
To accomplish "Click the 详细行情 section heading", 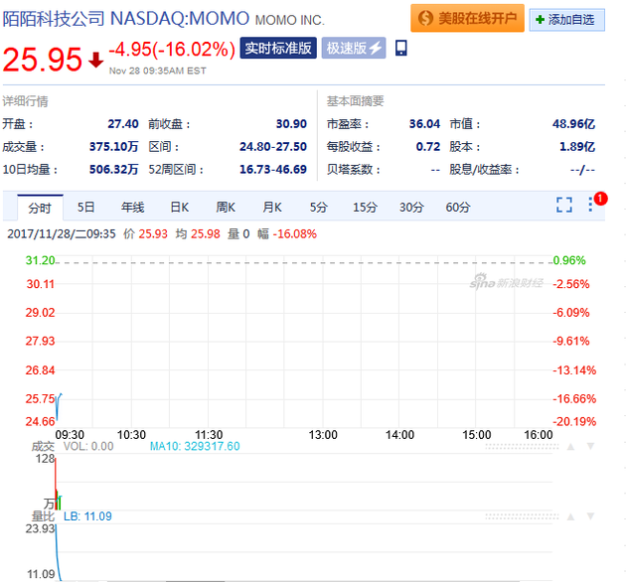I will 25,101.
